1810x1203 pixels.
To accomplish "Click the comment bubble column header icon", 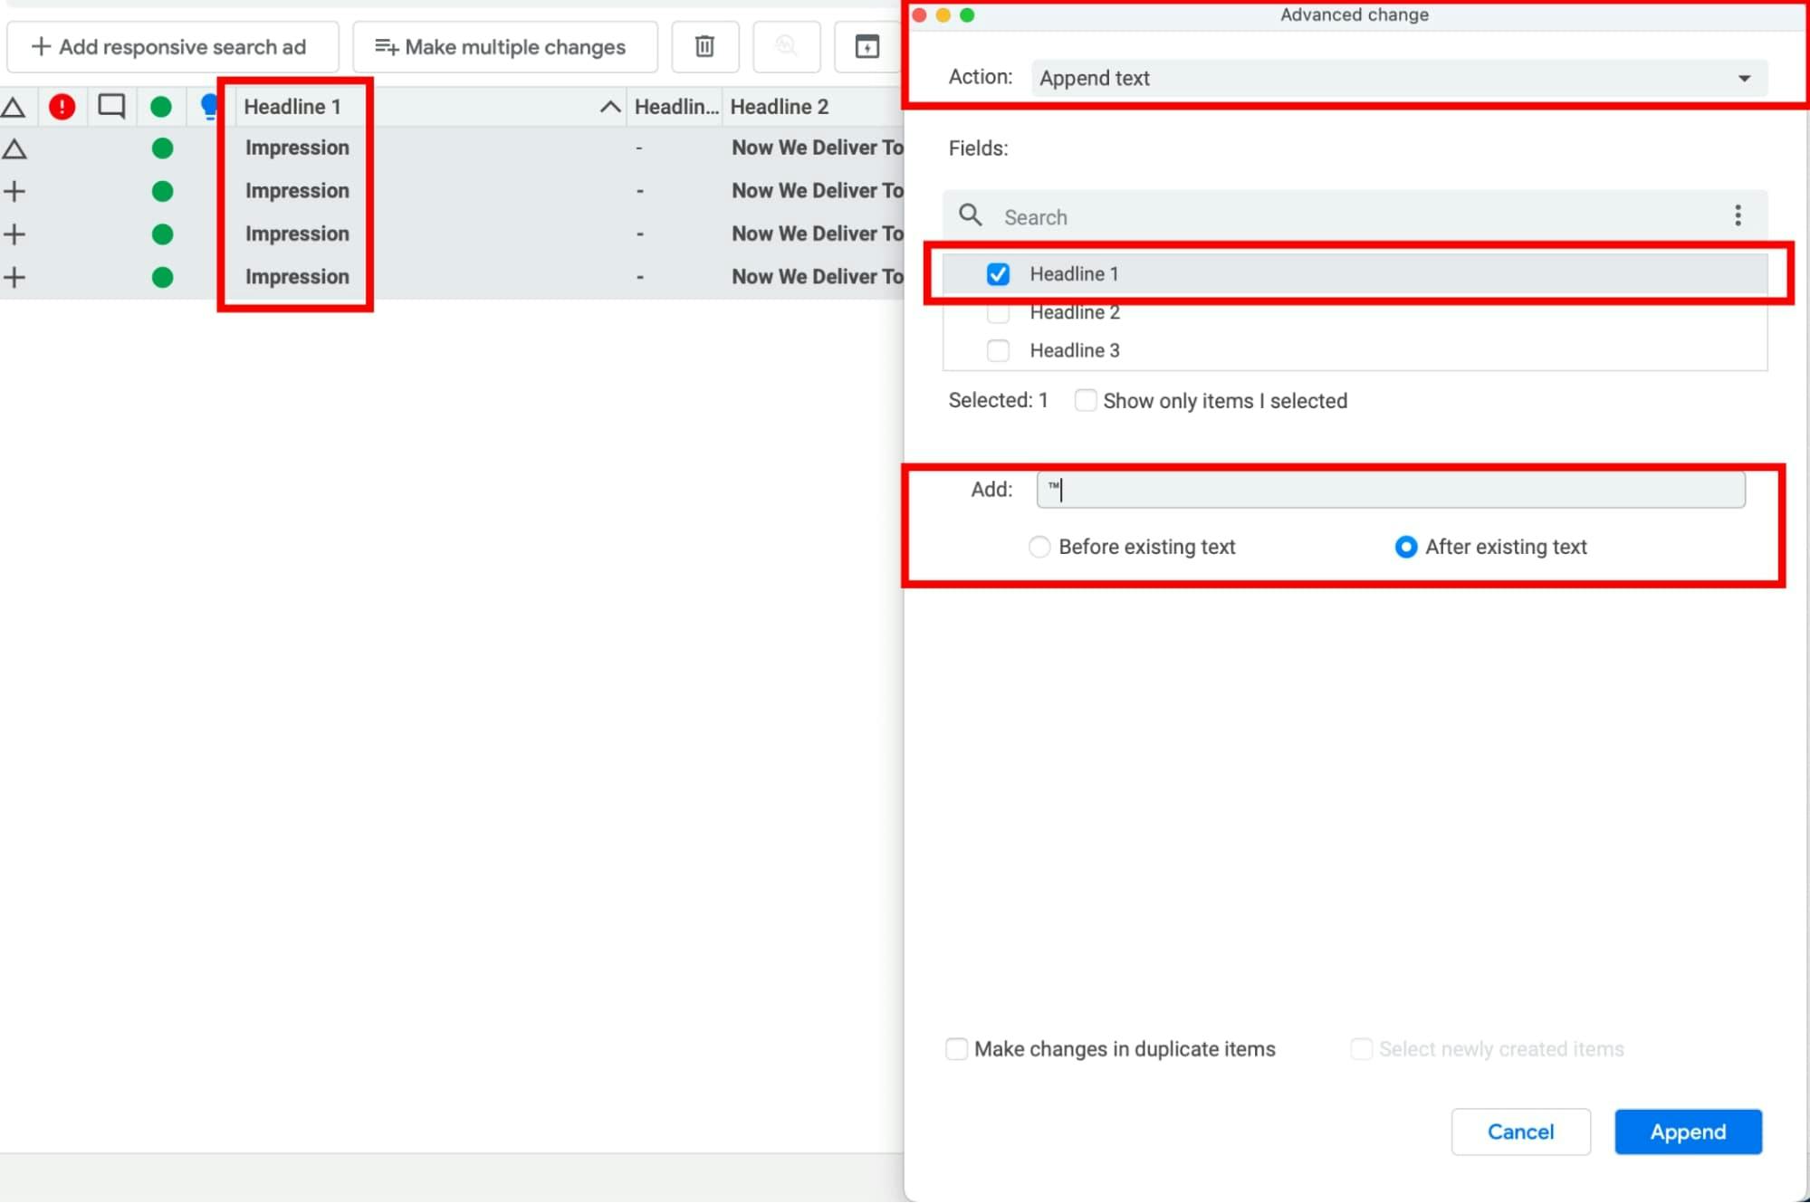I will coord(110,106).
